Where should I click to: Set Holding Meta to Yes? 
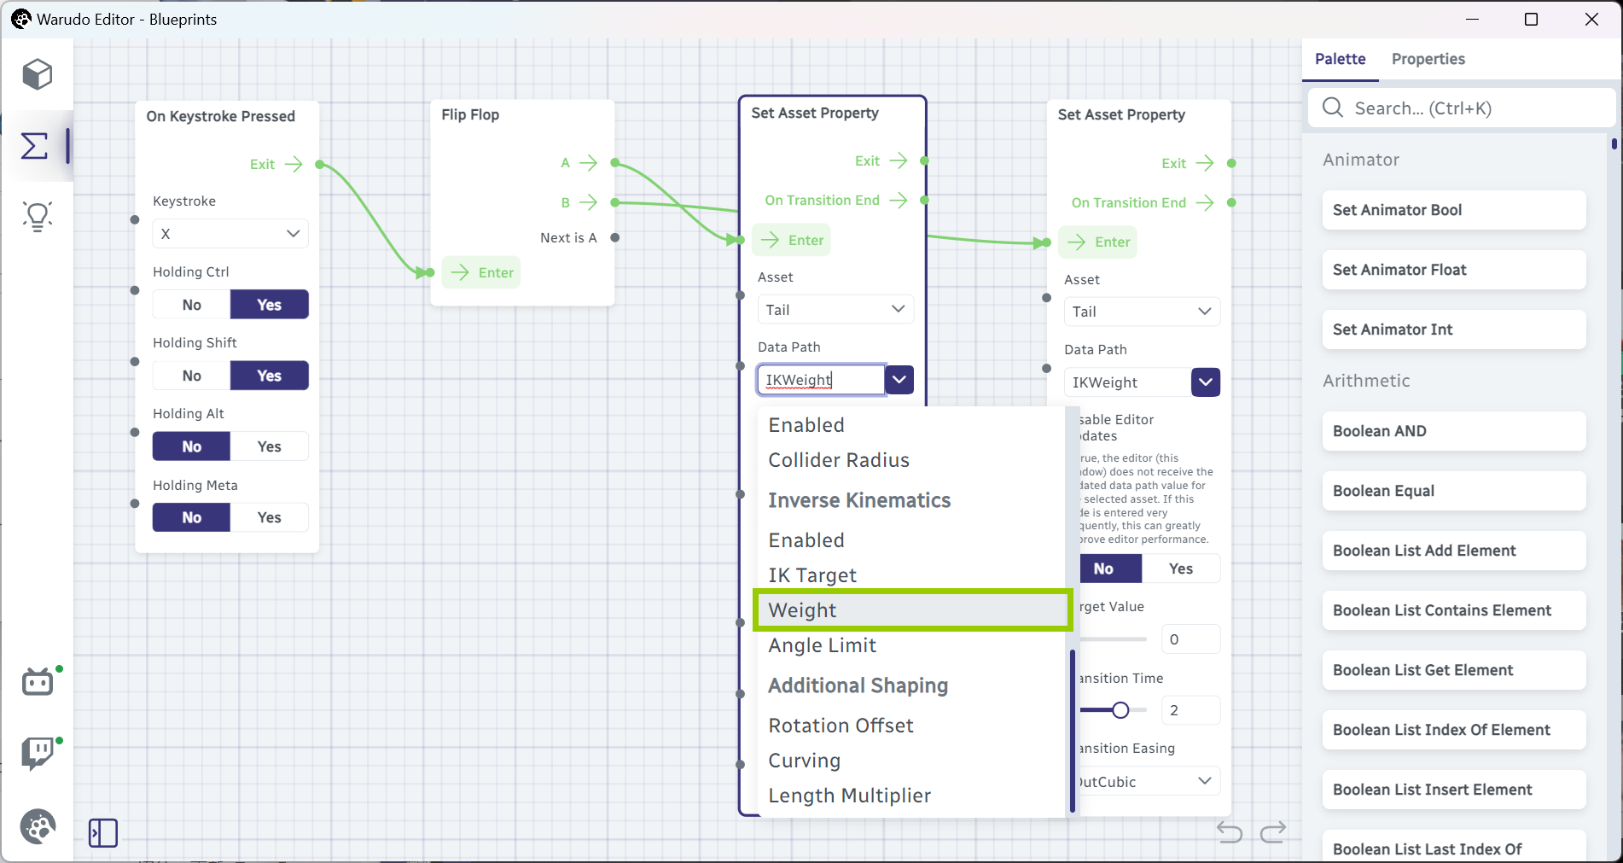coord(270,517)
